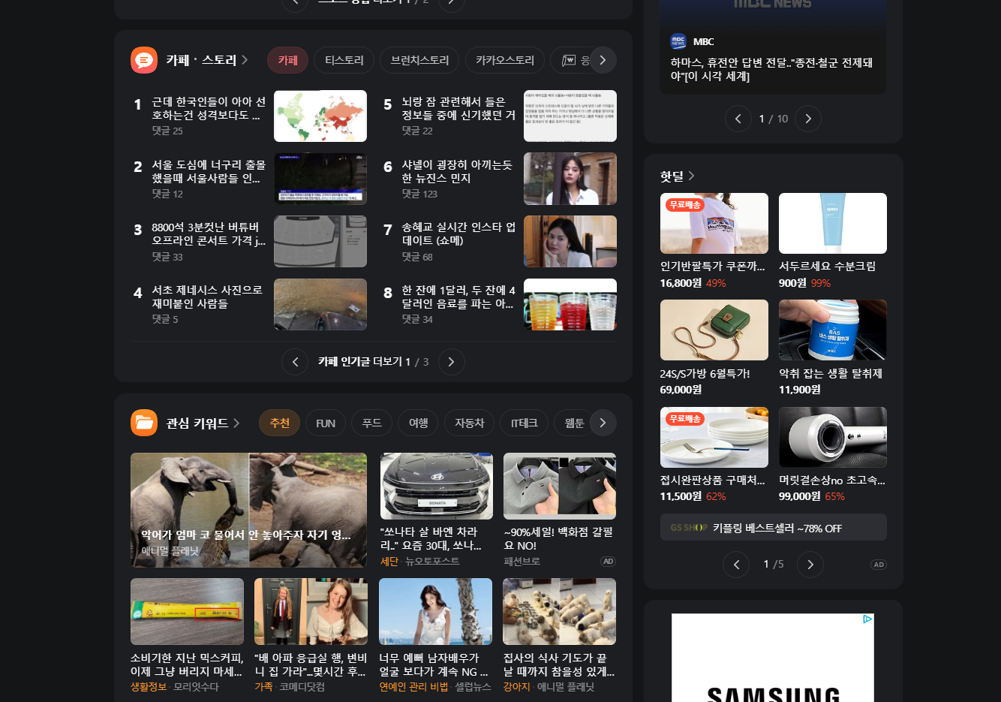The image size is (1001, 702).
Task: Select the 브런치스토리 tab
Action: [x=419, y=60]
